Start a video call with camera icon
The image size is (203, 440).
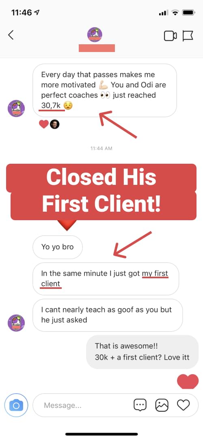coord(170,36)
